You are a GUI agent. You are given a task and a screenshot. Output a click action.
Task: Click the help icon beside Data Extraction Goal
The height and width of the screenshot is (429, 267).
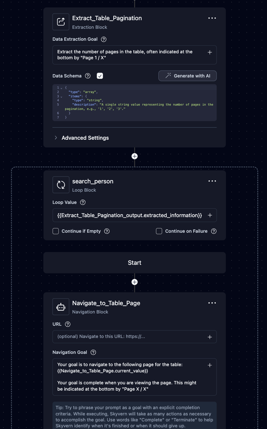pos(104,39)
